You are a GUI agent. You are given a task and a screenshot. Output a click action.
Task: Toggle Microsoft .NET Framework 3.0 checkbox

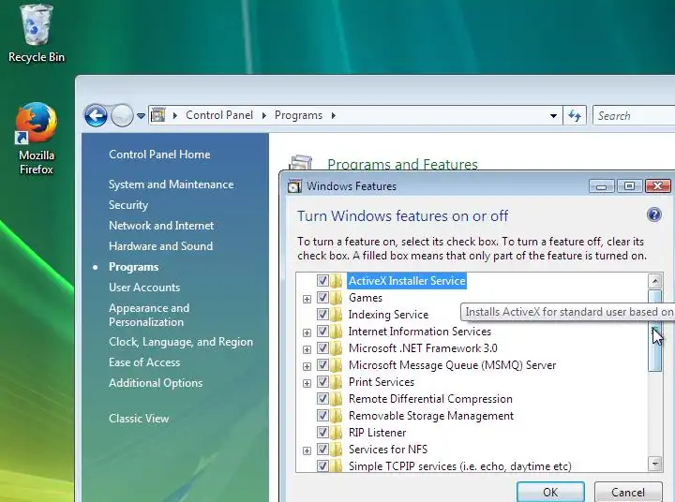click(322, 348)
